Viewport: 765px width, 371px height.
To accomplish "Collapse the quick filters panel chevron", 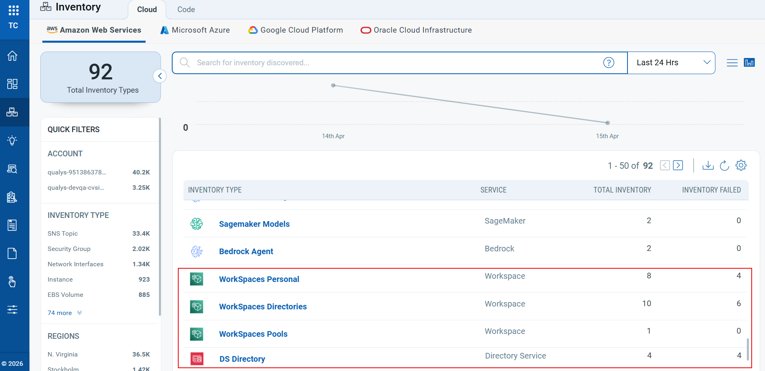I will pos(160,76).
